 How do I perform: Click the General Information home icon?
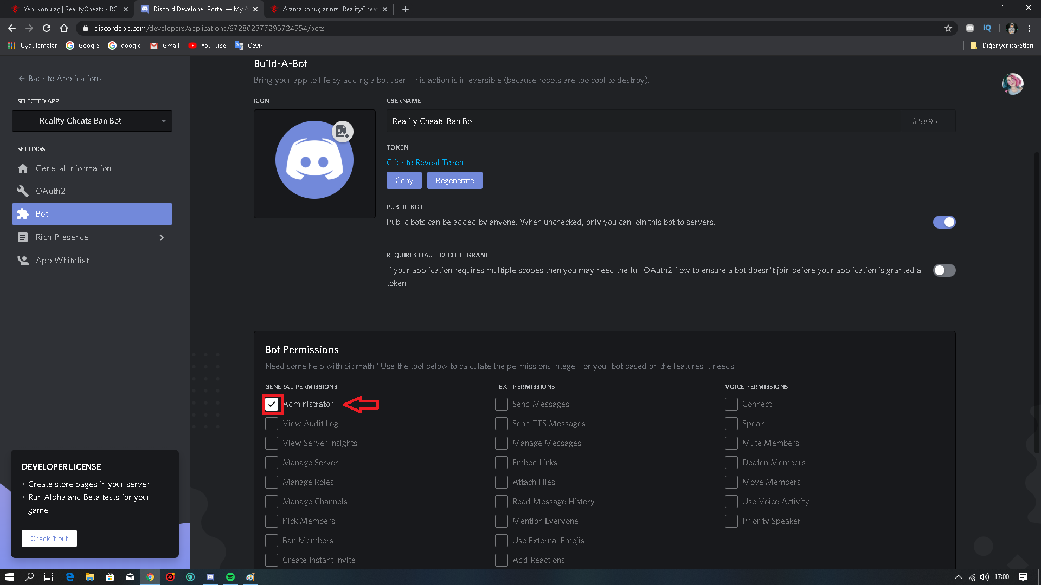(23, 168)
